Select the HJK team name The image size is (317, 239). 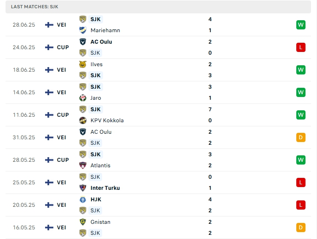[x=96, y=199]
